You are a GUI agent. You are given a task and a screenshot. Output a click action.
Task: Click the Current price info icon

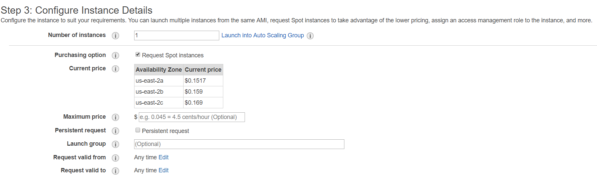pos(115,69)
